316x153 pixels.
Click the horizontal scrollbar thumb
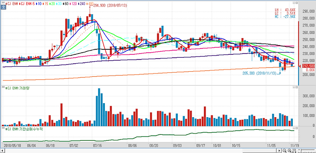pos(260,150)
